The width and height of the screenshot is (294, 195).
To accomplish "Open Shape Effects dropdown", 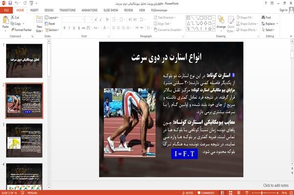I will 247,30.
